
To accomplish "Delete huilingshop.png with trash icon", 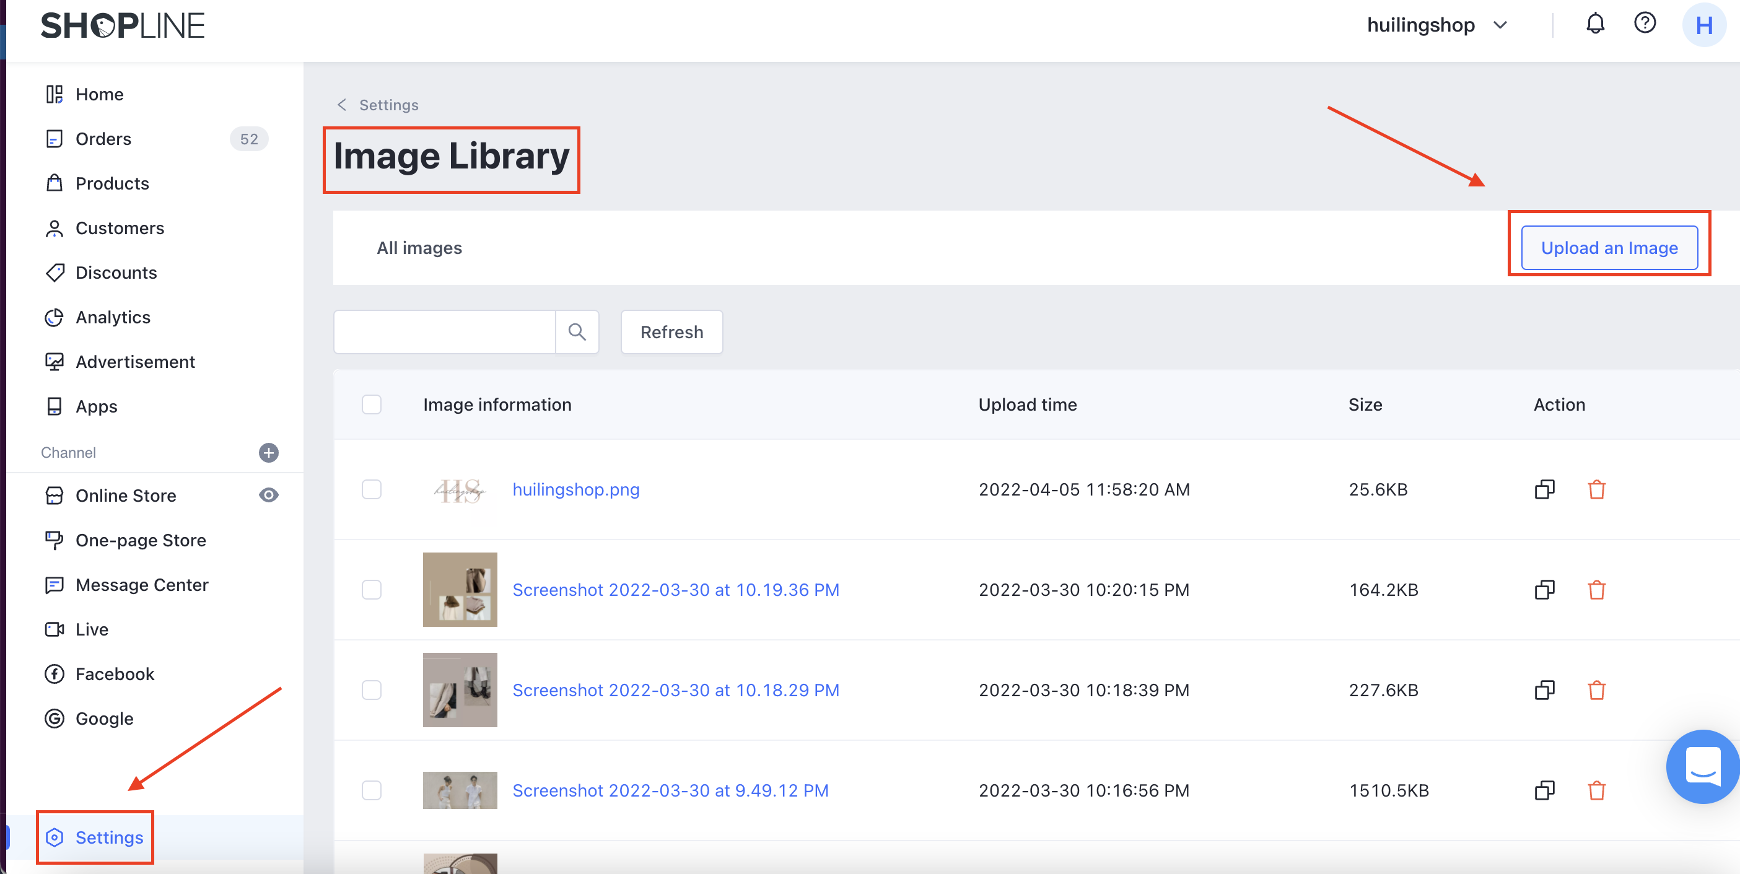I will [x=1596, y=489].
